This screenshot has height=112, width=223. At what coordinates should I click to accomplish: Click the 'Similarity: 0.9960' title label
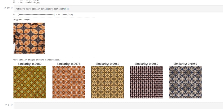click(x=146, y=64)
